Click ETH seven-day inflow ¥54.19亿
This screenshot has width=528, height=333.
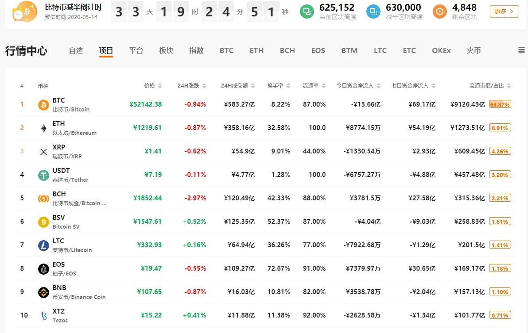[422, 128]
